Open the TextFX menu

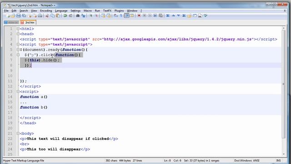coord(107,11)
